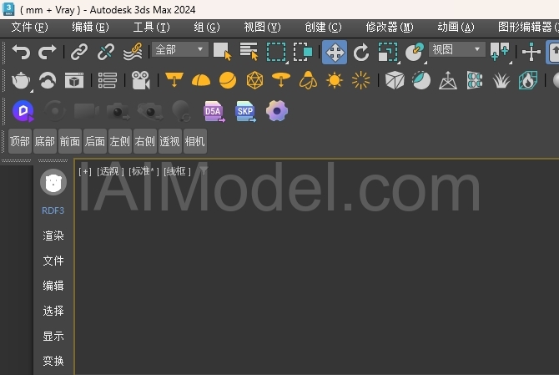Open the [标准*] viewport preset menu

point(144,171)
